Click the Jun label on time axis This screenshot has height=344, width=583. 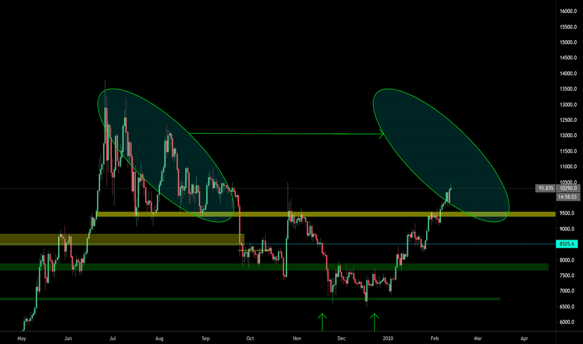click(68, 338)
